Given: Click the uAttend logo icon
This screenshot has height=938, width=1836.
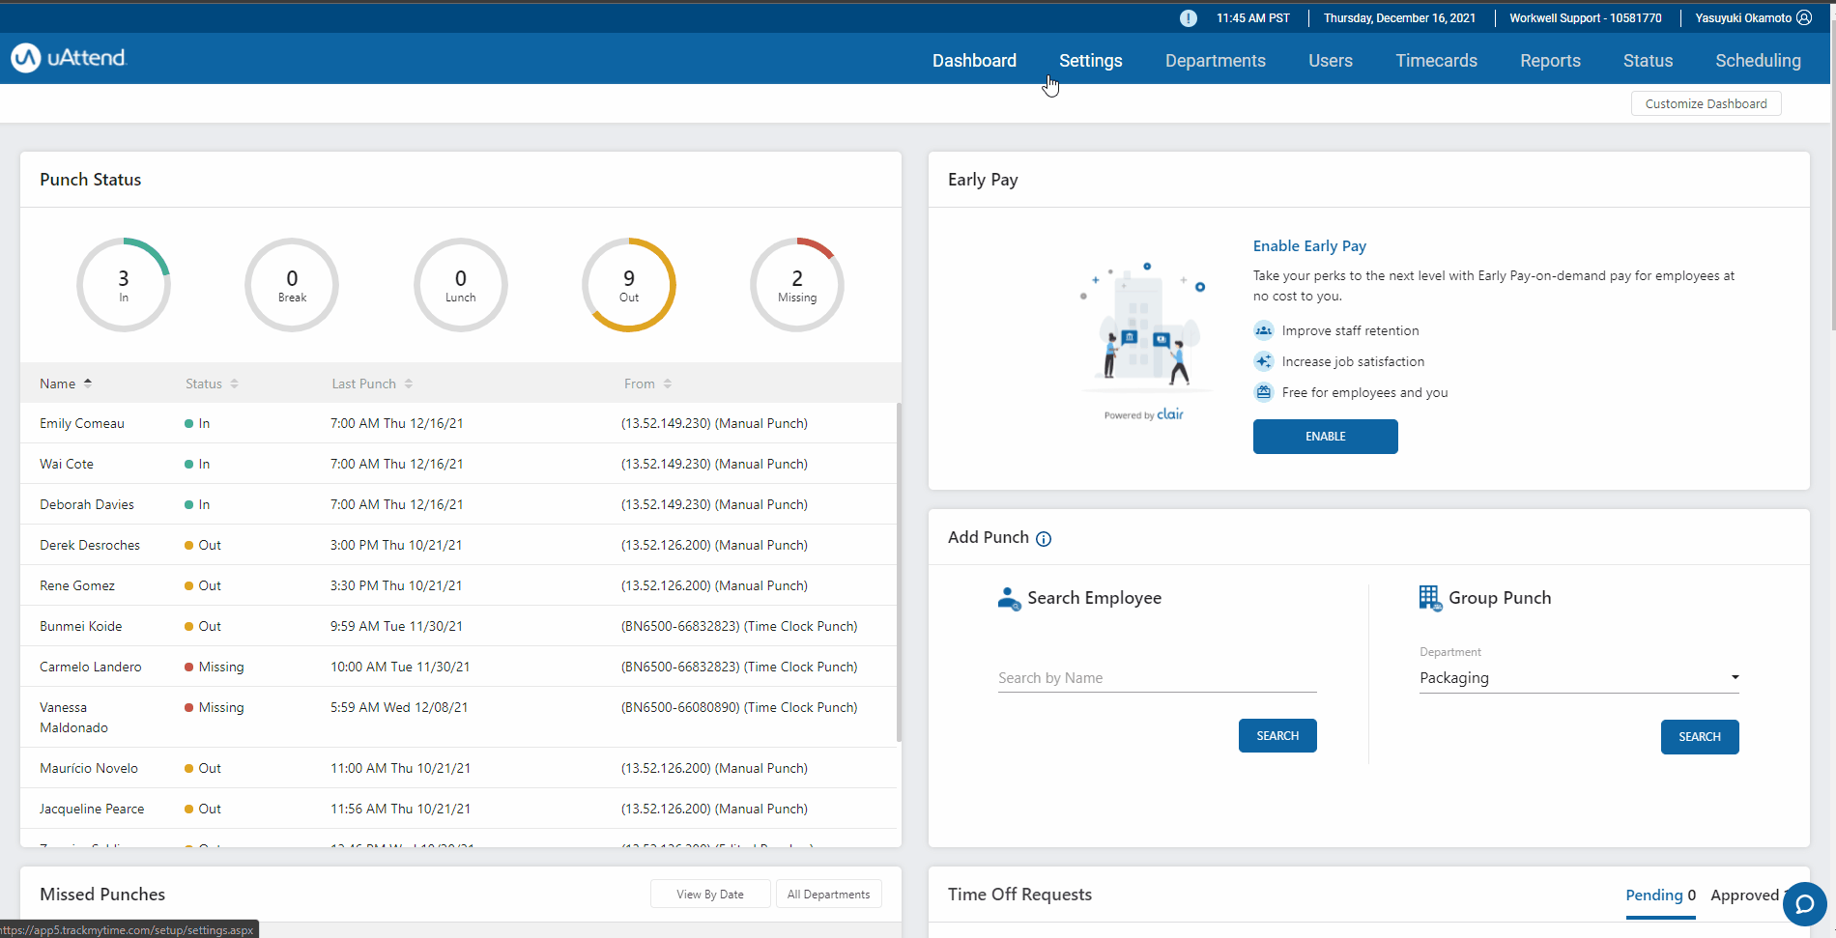Looking at the screenshot, I should coord(26,58).
